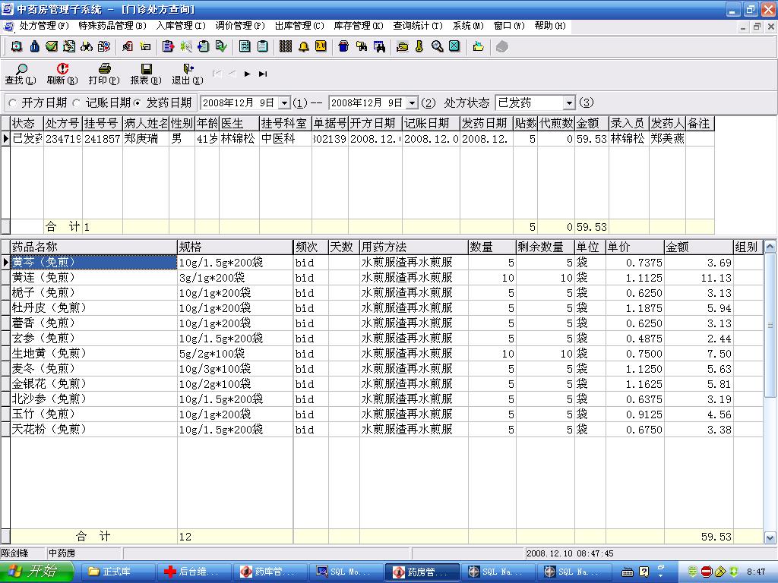Click the binoculars icon in top toolbar
This screenshot has width=778, height=583.
pos(87,46)
